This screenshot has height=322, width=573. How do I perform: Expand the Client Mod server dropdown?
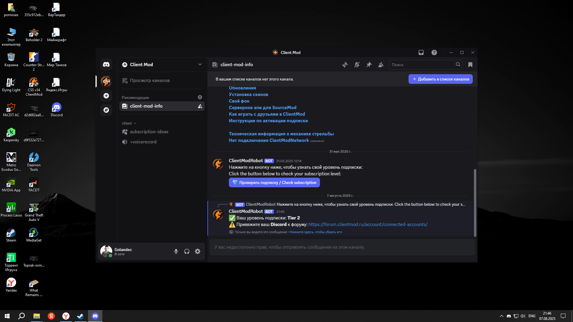tap(200, 64)
